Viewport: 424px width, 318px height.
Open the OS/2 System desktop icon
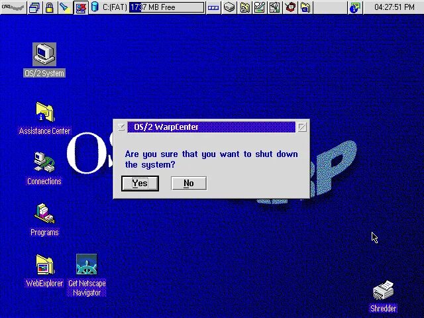pyautogui.click(x=44, y=54)
